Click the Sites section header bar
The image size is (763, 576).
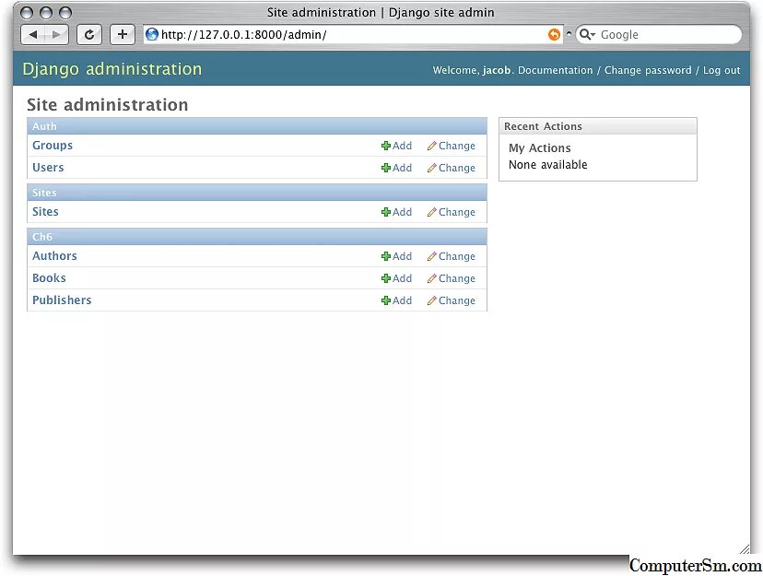click(x=257, y=193)
